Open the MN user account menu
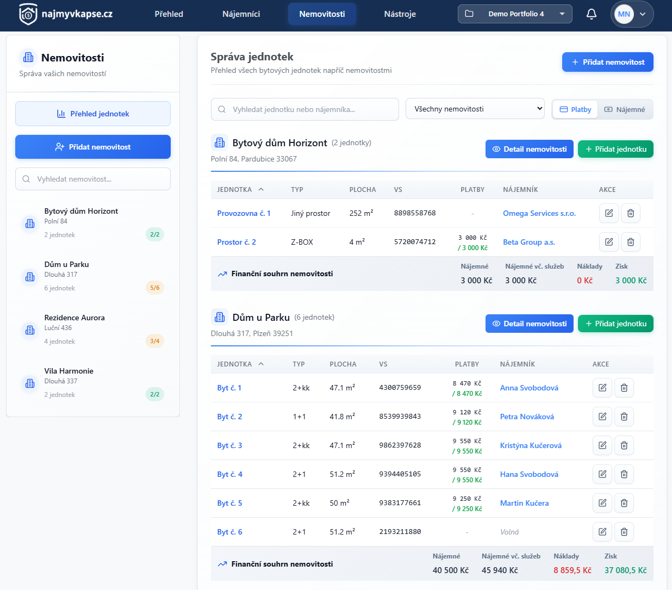This screenshot has width=672, height=590. tap(632, 14)
